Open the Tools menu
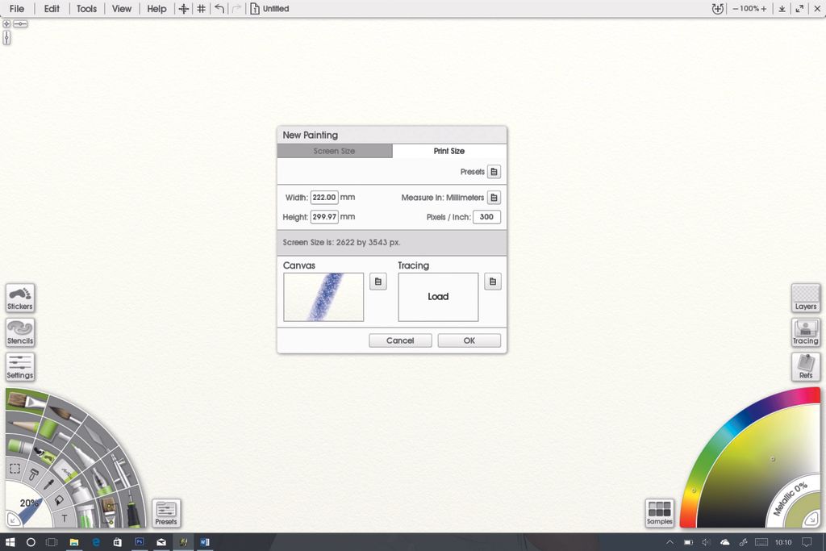826x551 pixels. (x=86, y=8)
